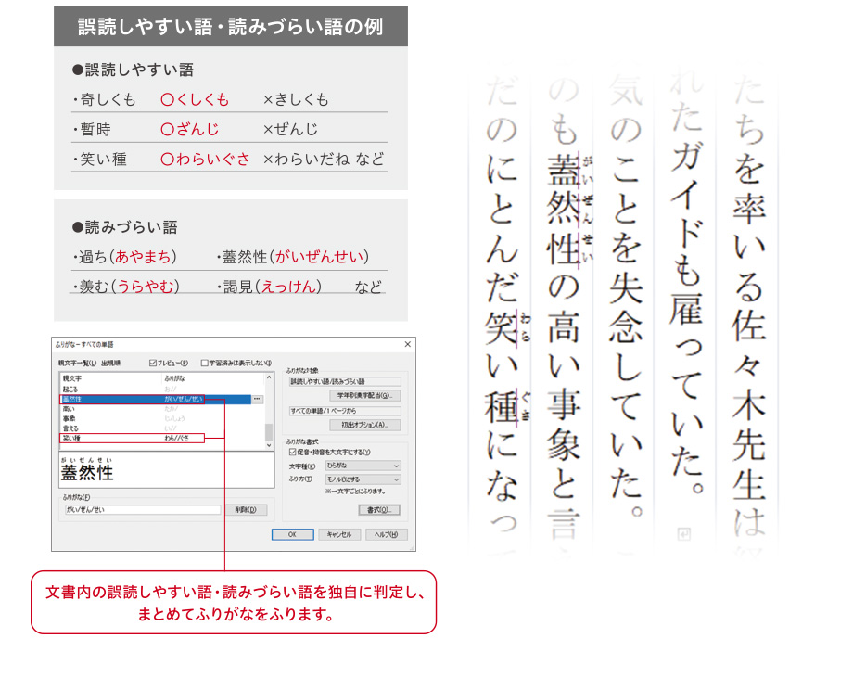Click the キャンセル button
Viewport: 853px width, 677px height.
click(x=339, y=534)
